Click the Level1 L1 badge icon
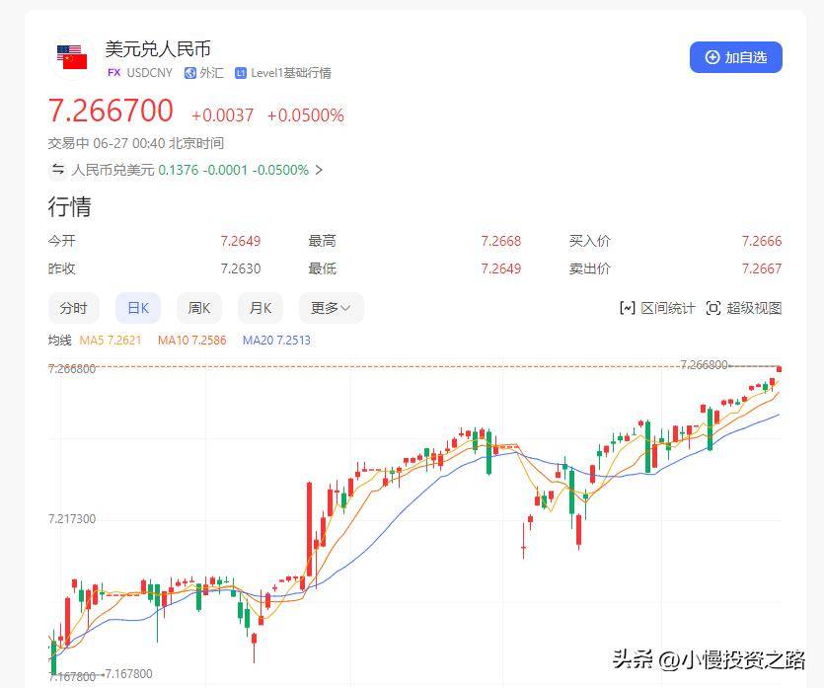Screen dimensions: 824x688 [x=241, y=73]
